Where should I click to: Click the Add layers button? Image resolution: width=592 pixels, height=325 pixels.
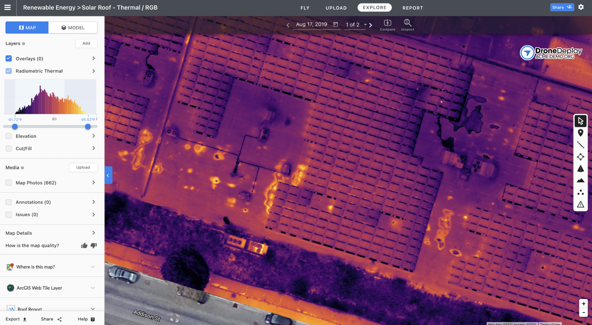tap(86, 43)
